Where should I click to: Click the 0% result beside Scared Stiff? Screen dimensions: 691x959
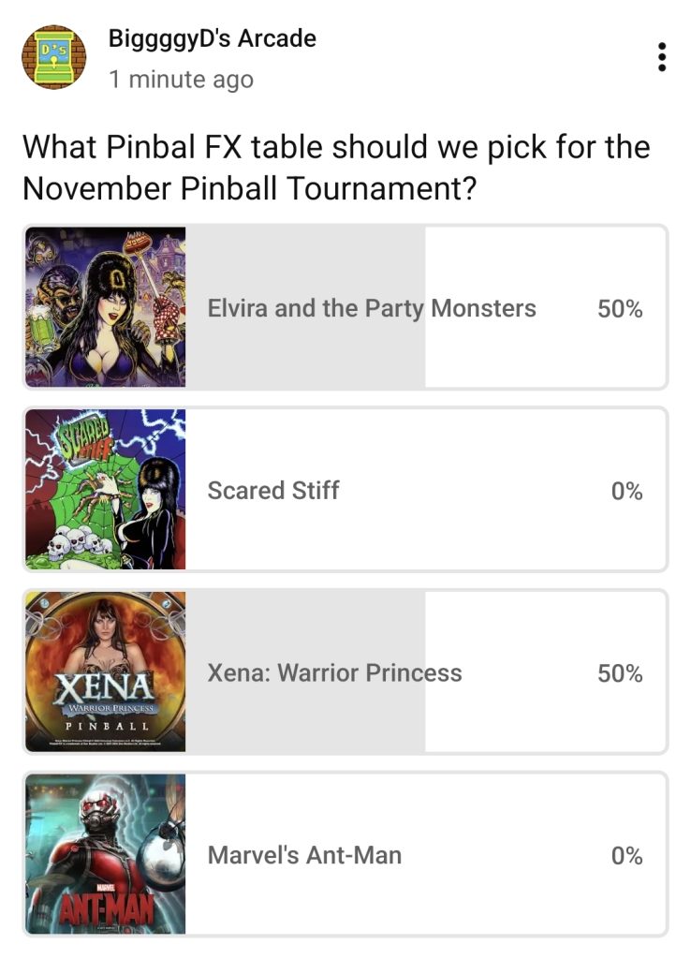(626, 491)
